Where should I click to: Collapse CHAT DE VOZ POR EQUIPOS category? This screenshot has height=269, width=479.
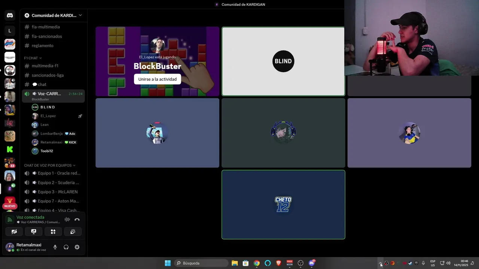coord(50,165)
